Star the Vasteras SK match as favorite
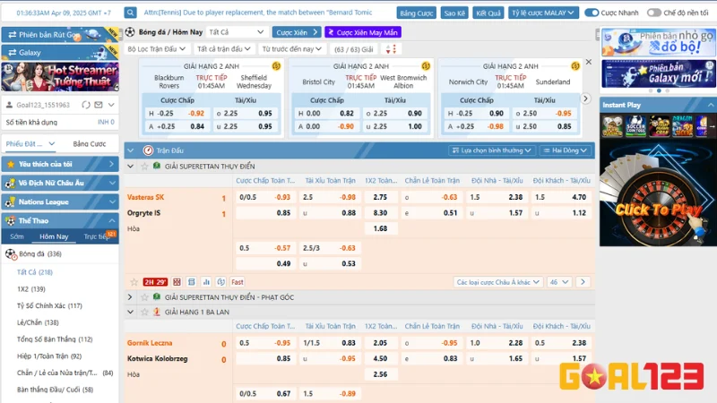This screenshot has height=403, width=717. pos(134,282)
